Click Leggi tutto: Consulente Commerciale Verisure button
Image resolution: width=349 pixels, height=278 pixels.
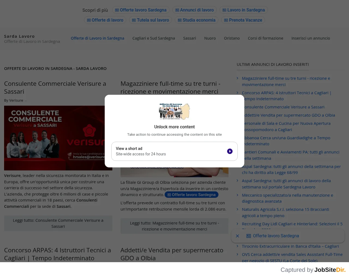point(58,223)
